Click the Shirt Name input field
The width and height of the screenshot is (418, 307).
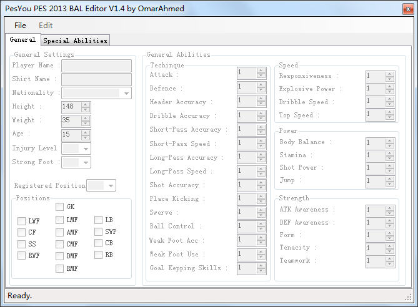pyautogui.click(x=96, y=79)
